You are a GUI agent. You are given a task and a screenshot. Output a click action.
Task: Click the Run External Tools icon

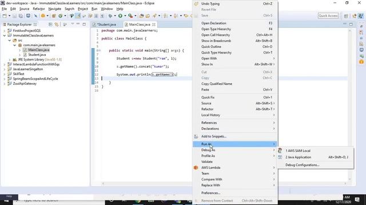point(130,16)
